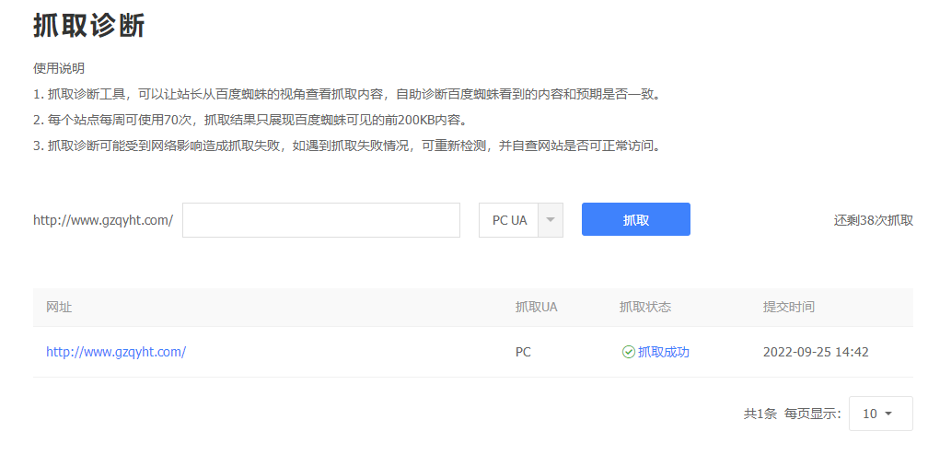Open the http://www.gzqyht.com/ link in the table
This screenshot has width=928, height=455.
[116, 352]
